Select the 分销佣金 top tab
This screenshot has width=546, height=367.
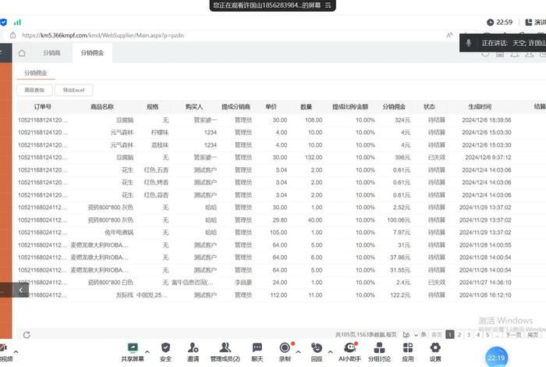pos(92,53)
